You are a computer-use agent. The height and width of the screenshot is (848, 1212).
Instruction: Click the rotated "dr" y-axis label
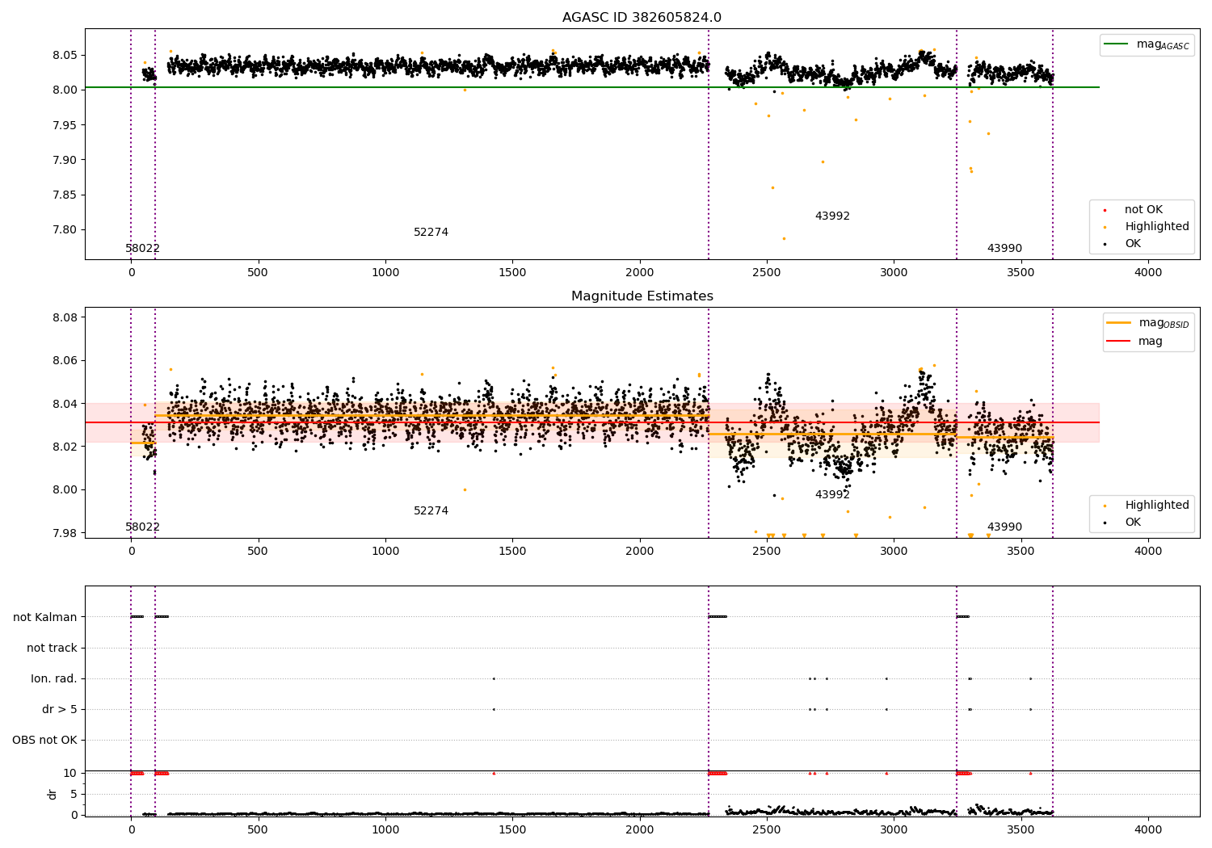(53, 794)
